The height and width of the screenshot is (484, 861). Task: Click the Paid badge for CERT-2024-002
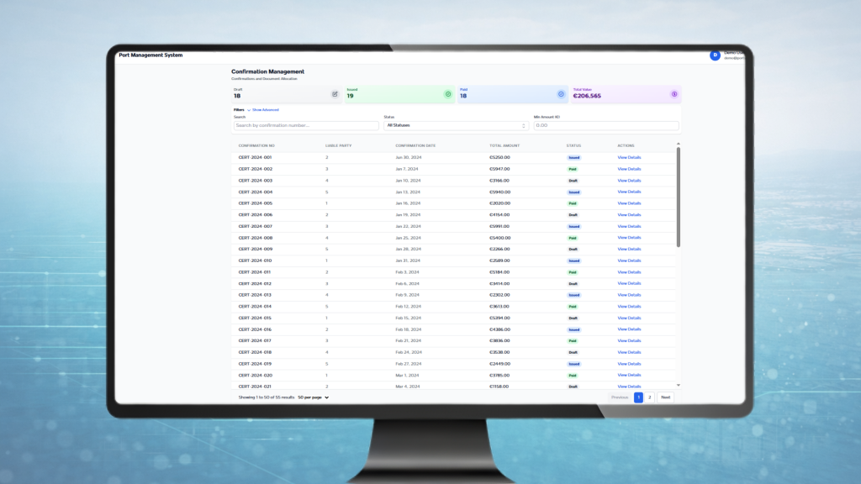[573, 169]
